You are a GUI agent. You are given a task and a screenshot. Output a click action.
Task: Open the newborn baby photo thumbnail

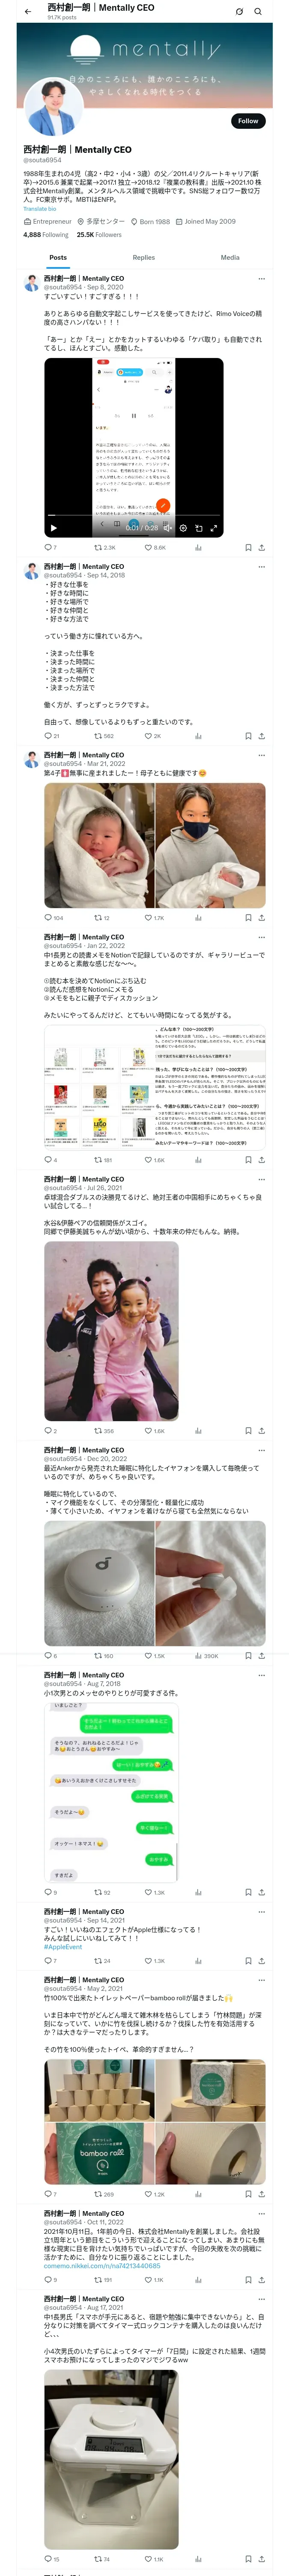click(98, 845)
